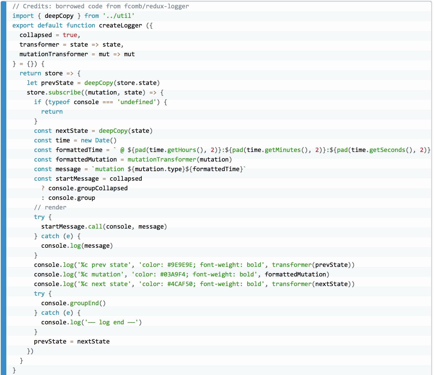Screen dimensions: 434x375
Task: Click 'const startMessage = collapsed' line
Action: click(x=88, y=179)
